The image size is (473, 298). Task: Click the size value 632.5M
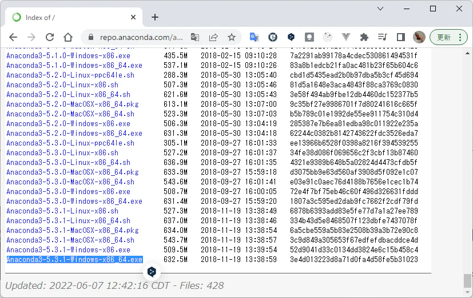click(x=176, y=260)
